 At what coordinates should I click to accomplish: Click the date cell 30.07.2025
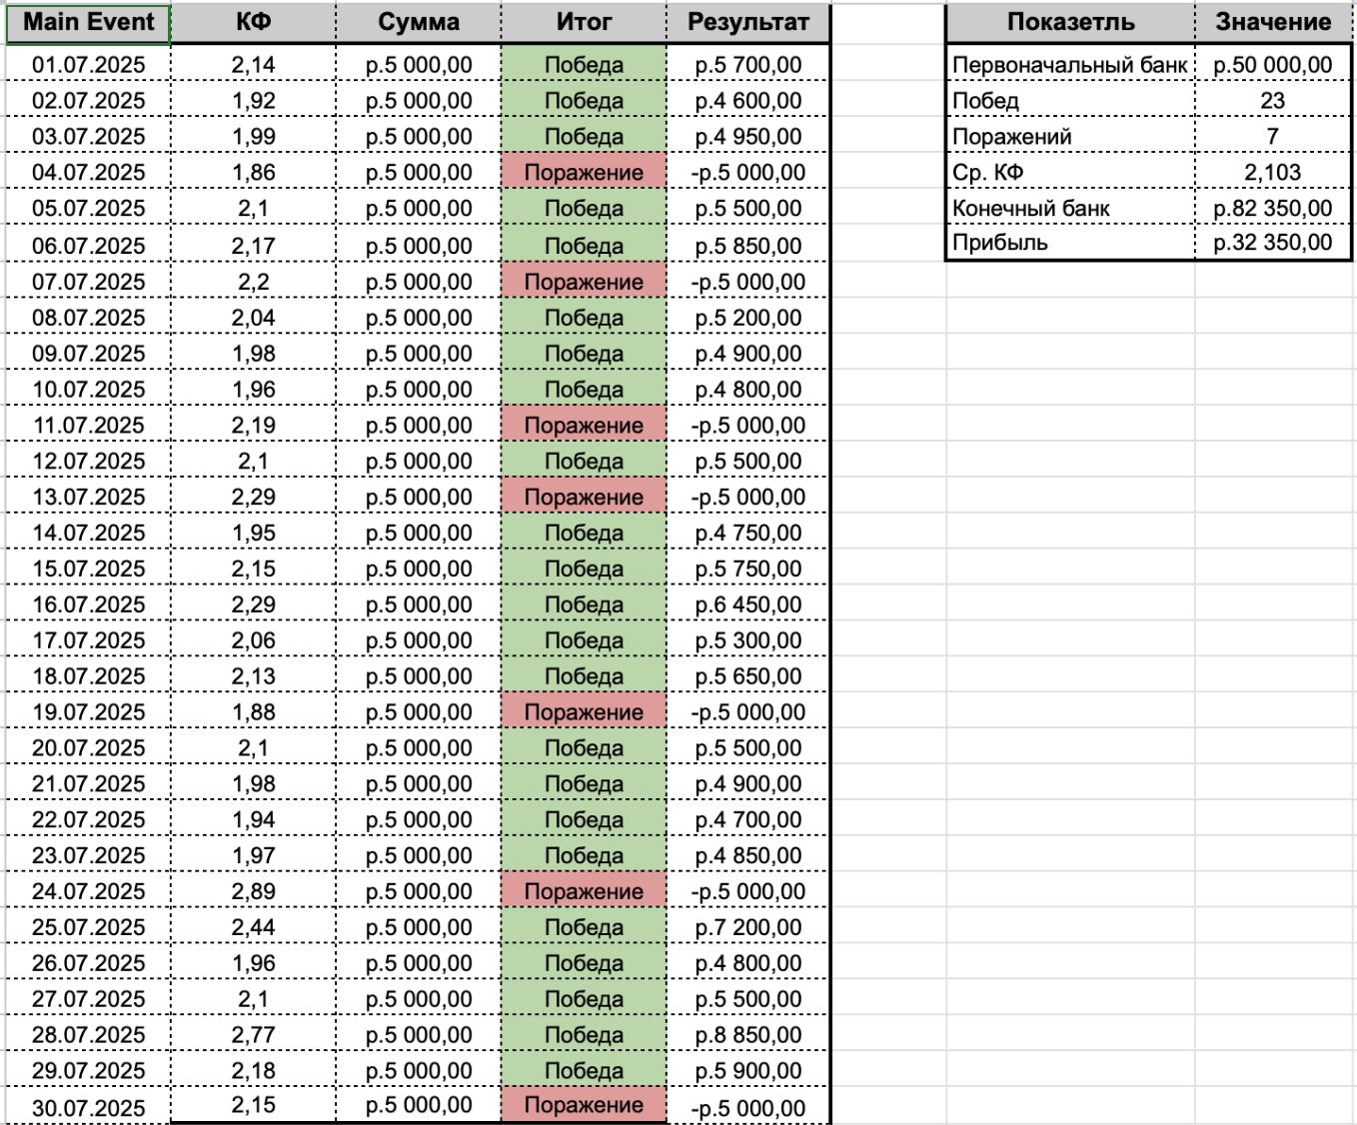(89, 1108)
